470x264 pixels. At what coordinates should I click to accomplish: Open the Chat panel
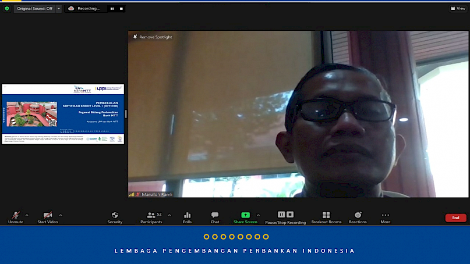click(215, 217)
